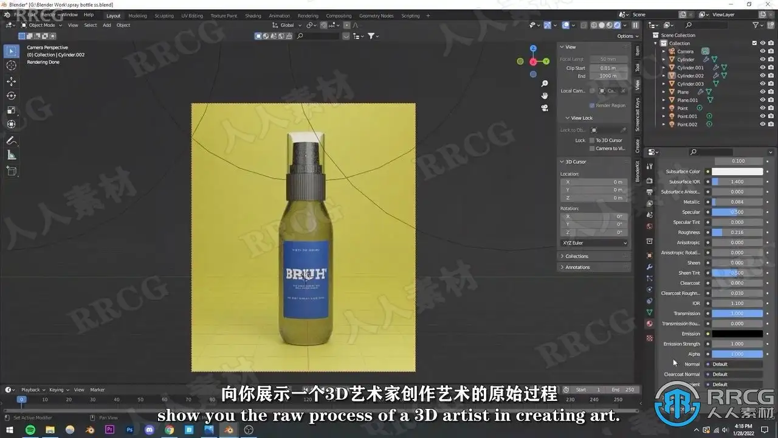This screenshot has width=778, height=438.
Task: Open the Tool properties tab
Action: [x=649, y=166]
